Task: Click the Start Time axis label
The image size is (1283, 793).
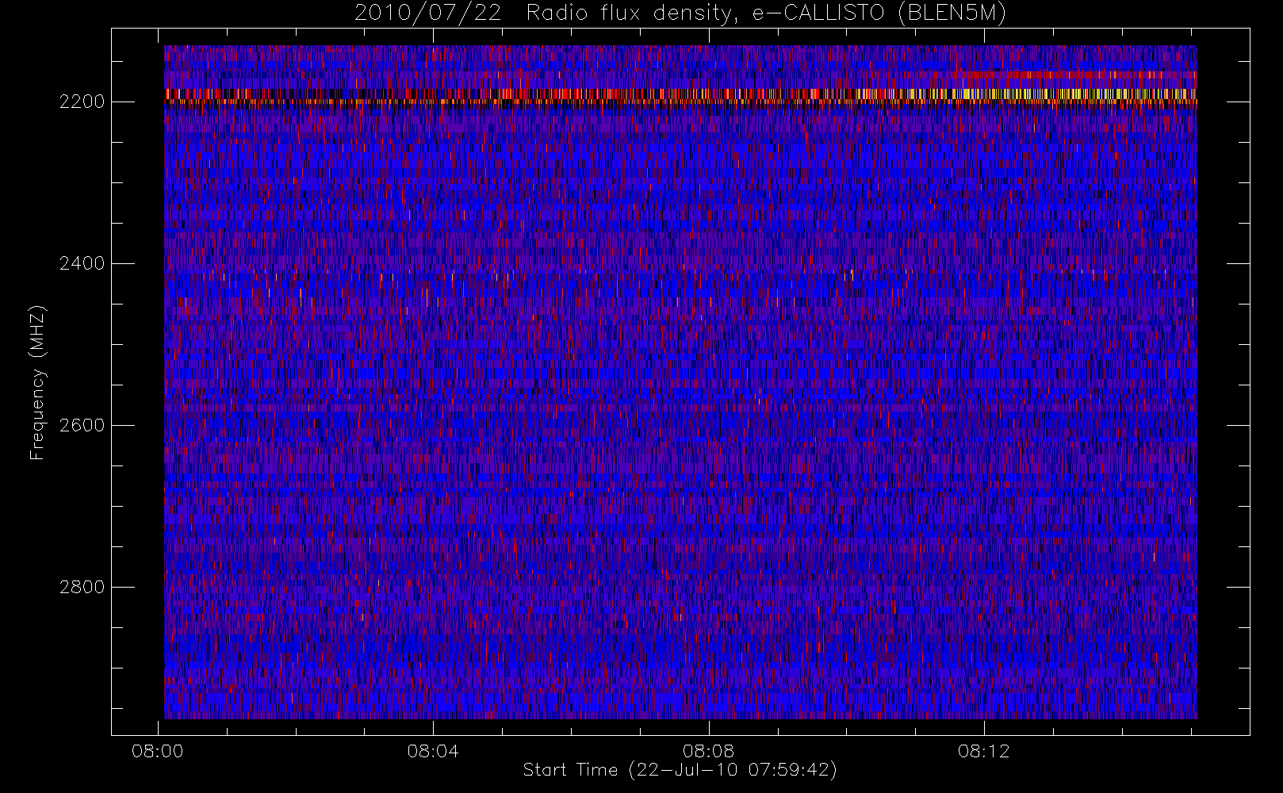Action: click(680, 770)
